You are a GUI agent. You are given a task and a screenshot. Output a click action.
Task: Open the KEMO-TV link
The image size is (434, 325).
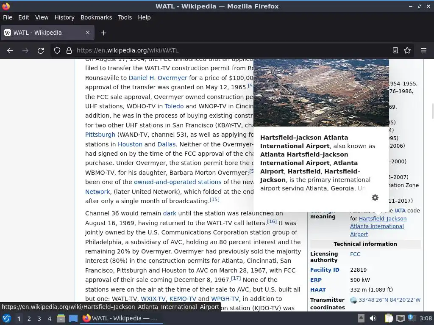183,299
